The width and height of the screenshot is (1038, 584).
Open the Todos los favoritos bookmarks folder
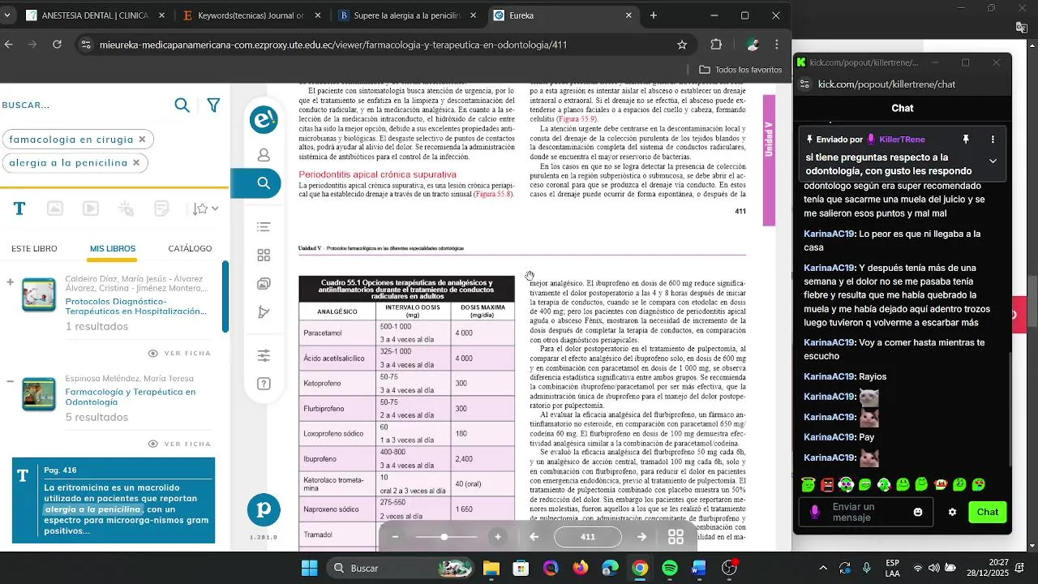[x=740, y=70]
